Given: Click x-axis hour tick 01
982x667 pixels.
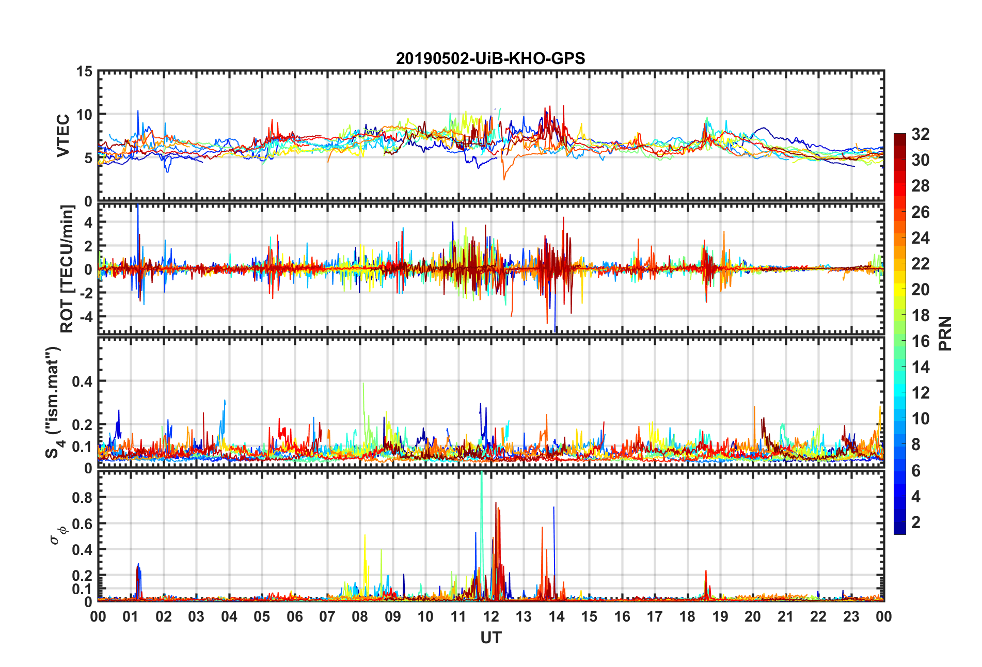Looking at the screenshot, I should tap(131, 616).
